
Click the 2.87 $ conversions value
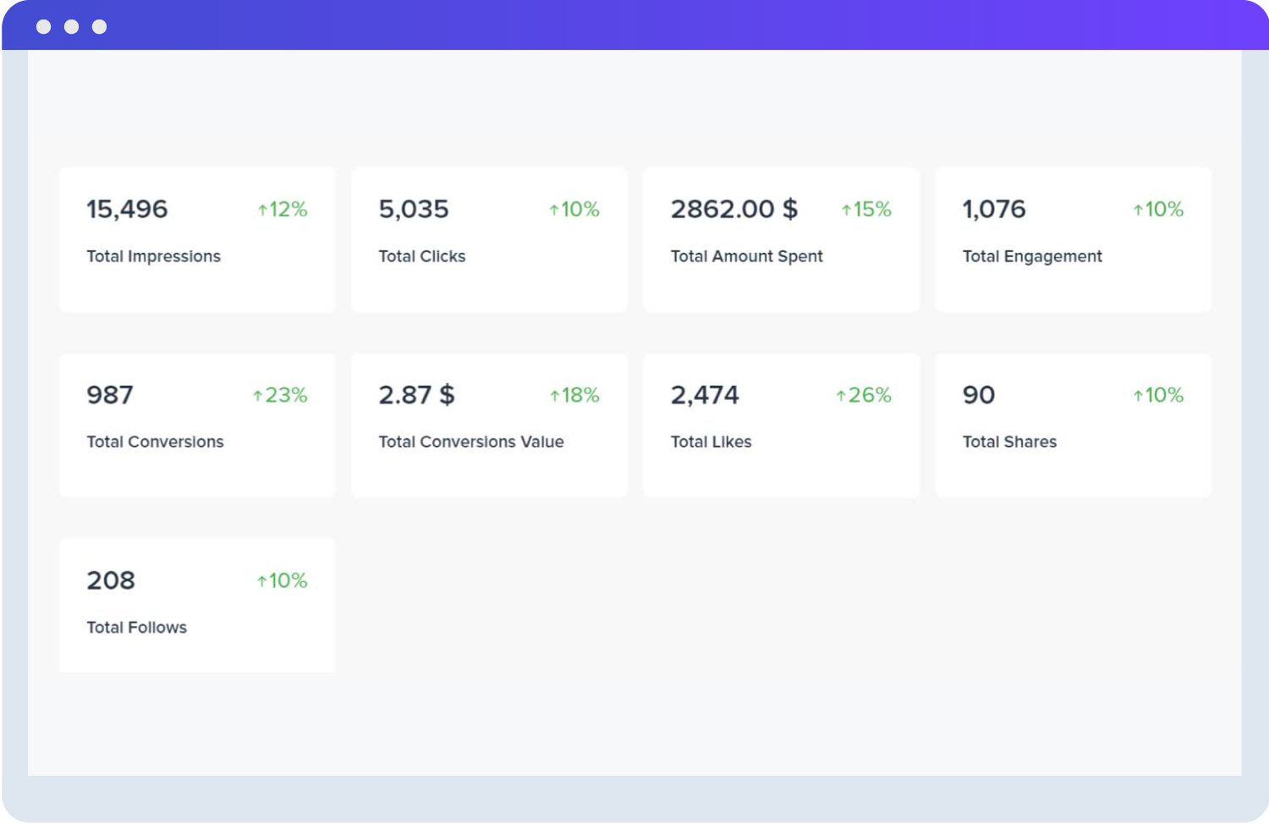click(x=416, y=395)
